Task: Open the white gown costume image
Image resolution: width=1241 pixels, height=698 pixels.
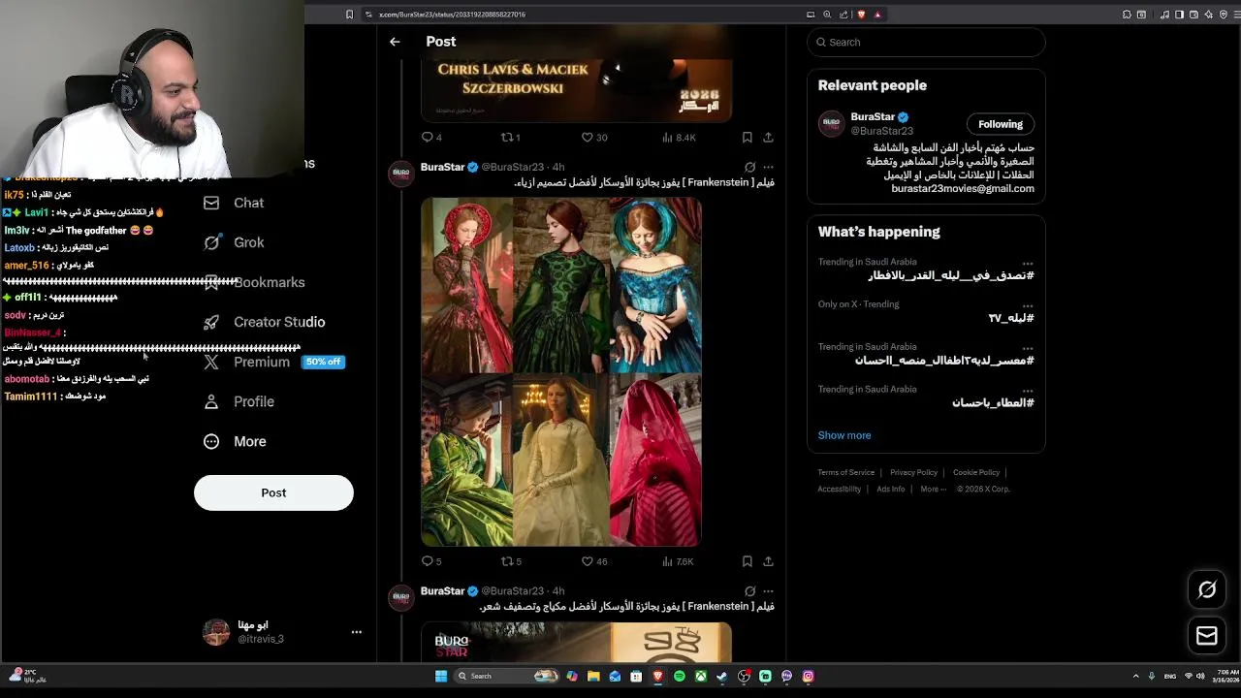Action: [560, 460]
